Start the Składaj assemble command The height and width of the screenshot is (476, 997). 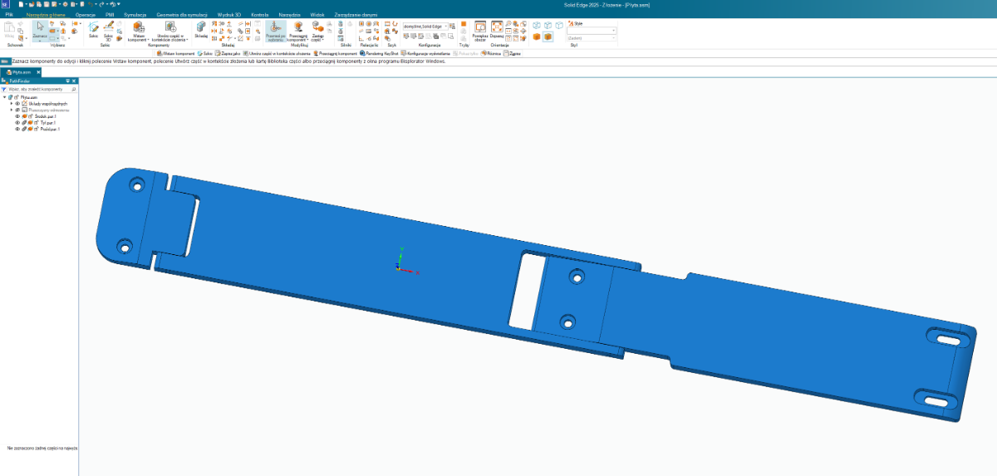point(201,29)
